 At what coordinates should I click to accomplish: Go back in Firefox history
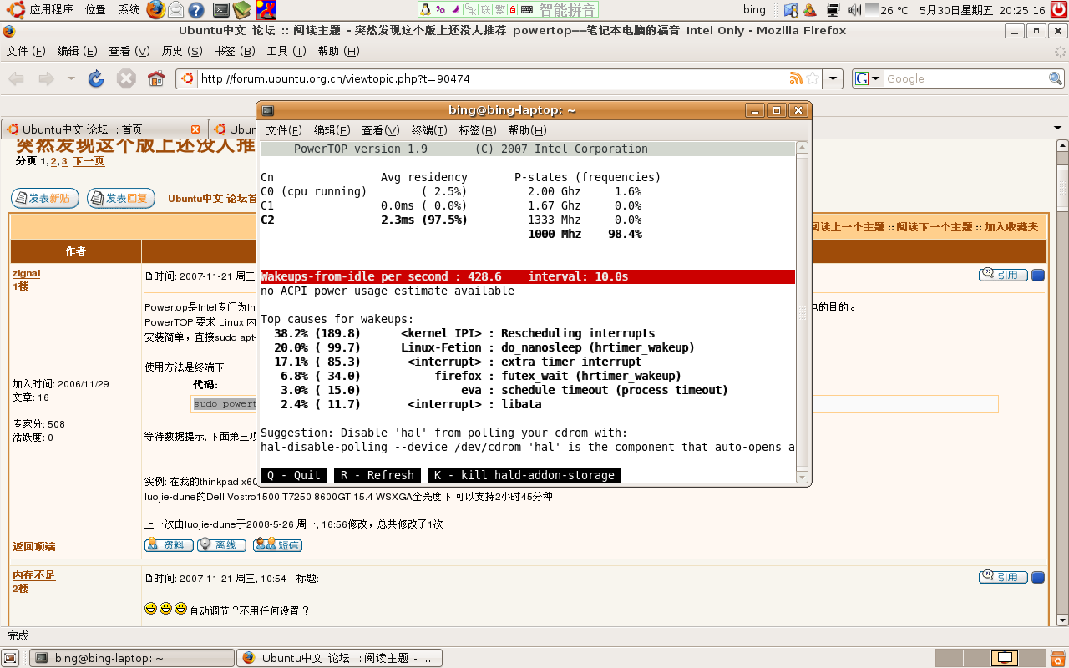(16, 78)
